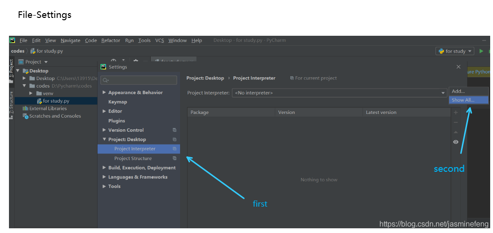Open the Tools menu in menu bar
The image size is (493, 233).
point(144,40)
